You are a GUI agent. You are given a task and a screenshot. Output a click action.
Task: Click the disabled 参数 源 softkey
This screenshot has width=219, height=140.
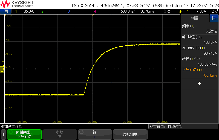[x=60, y=135]
